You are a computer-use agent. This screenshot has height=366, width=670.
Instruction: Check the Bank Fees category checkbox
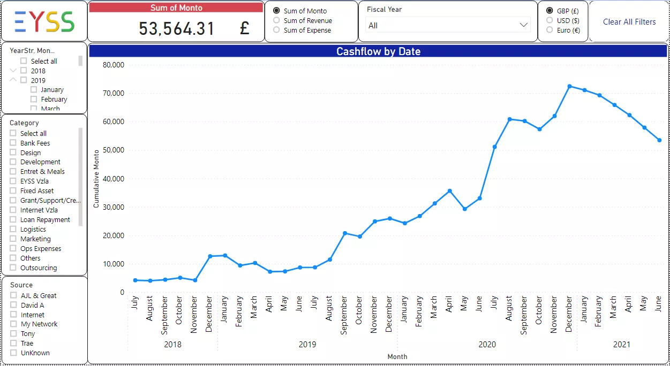[x=13, y=143]
